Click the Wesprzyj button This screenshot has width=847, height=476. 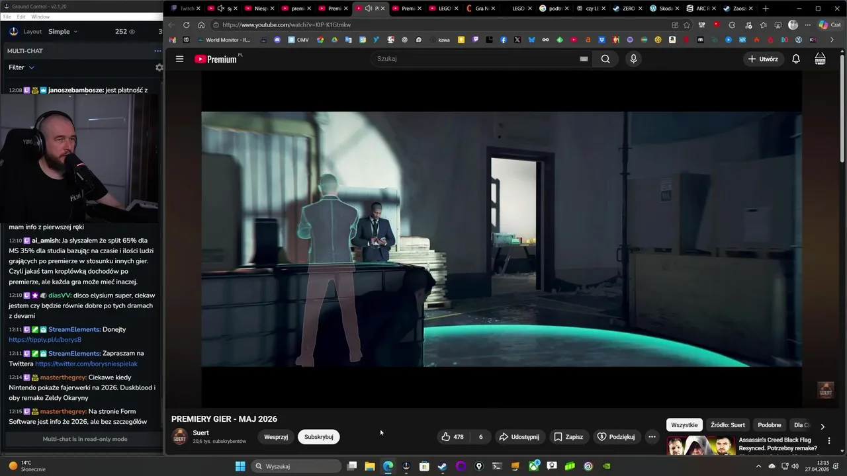pos(276,437)
